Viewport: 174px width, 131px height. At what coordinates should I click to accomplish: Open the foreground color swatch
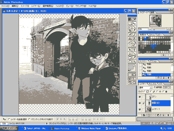[x=131, y=67]
